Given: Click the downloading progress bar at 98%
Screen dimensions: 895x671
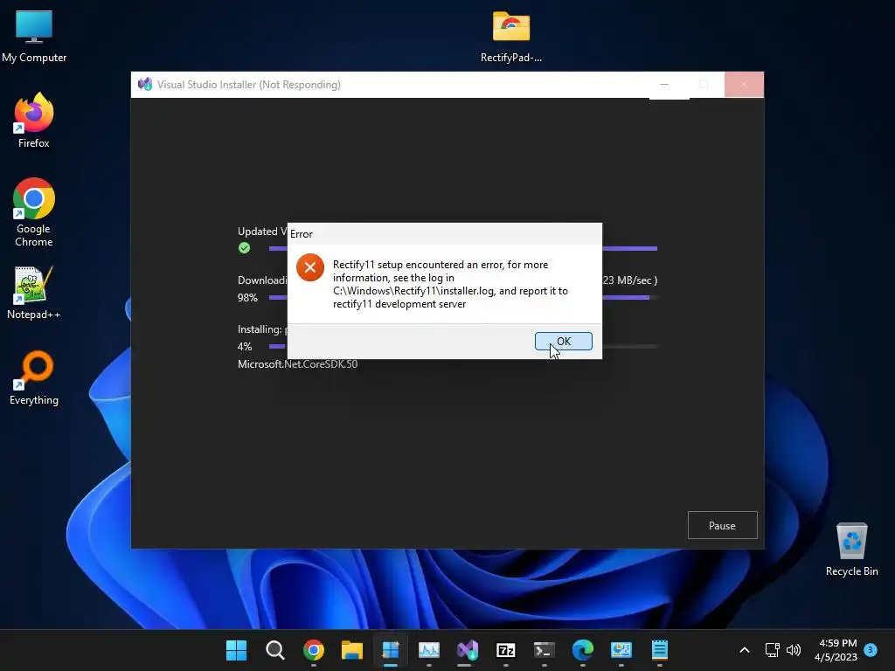Looking at the screenshot, I should click(463, 297).
